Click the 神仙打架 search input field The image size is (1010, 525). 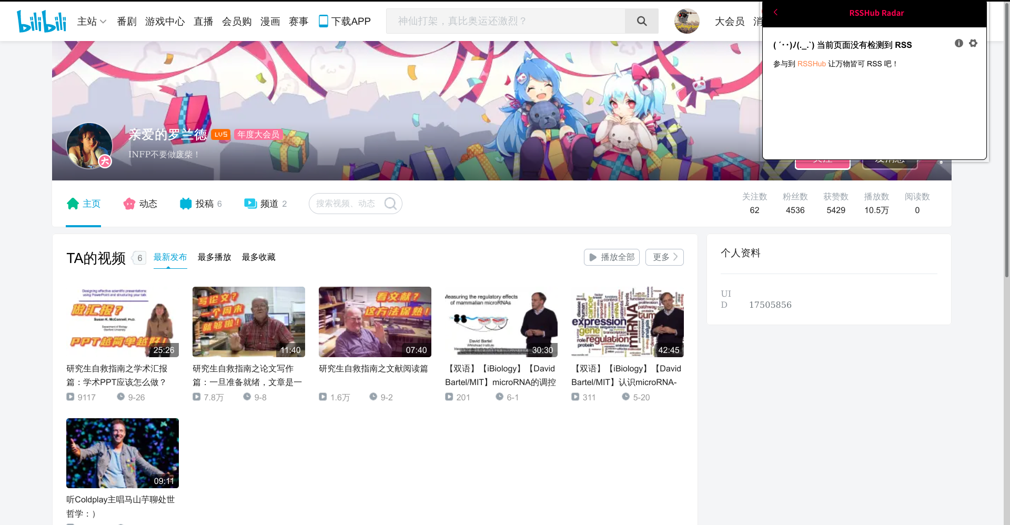(x=505, y=21)
